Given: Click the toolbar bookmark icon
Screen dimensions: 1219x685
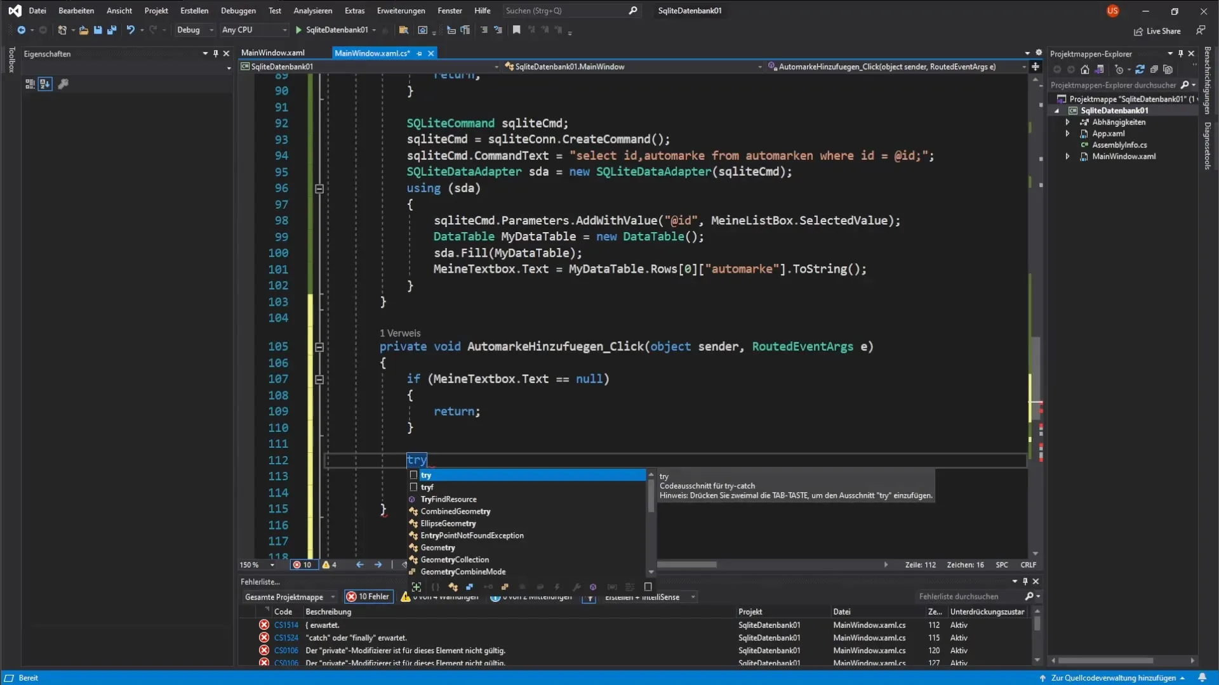Looking at the screenshot, I should (517, 30).
